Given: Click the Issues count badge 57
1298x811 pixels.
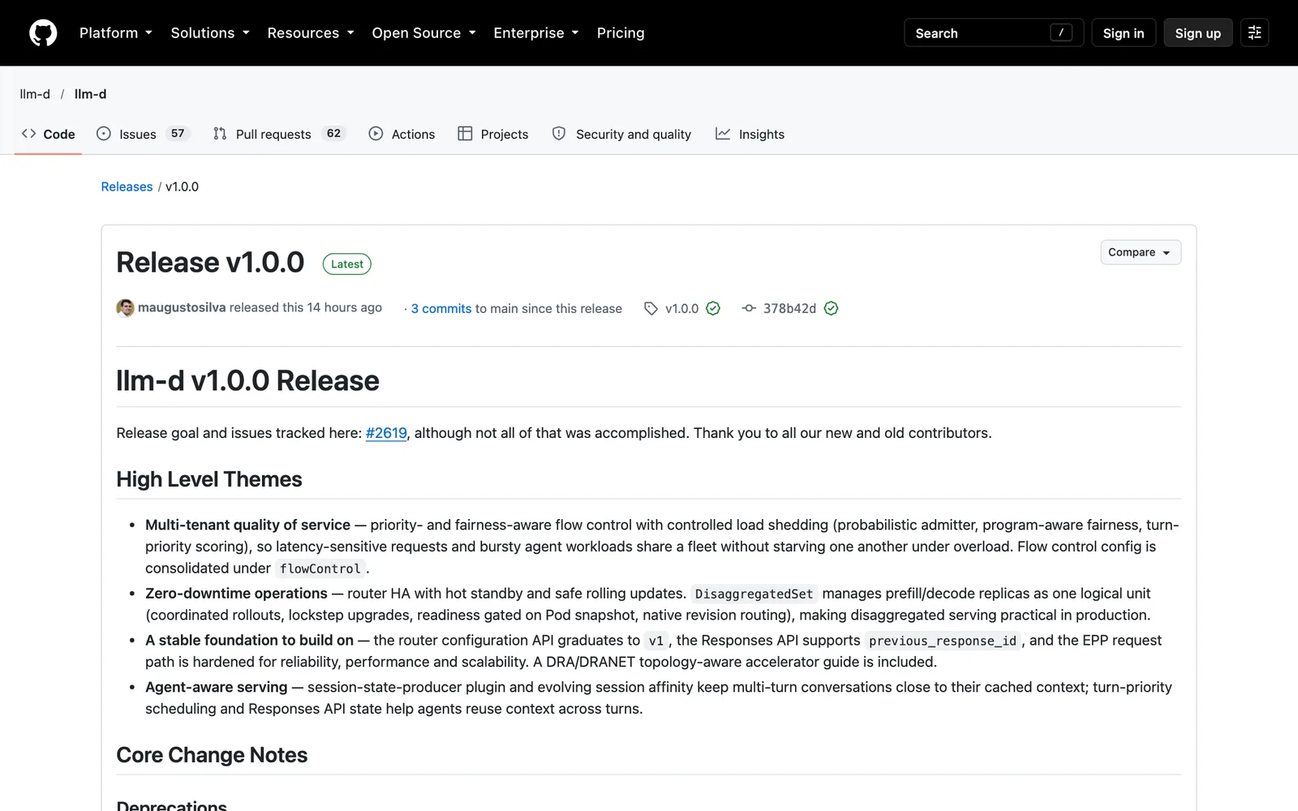Looking at the screenshot, I should [178, 134].
